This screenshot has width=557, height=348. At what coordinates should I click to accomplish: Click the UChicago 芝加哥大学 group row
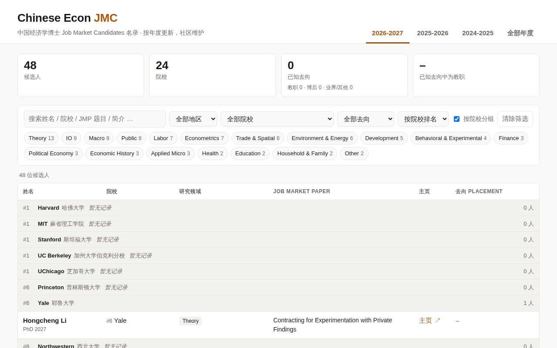[278, 271]
